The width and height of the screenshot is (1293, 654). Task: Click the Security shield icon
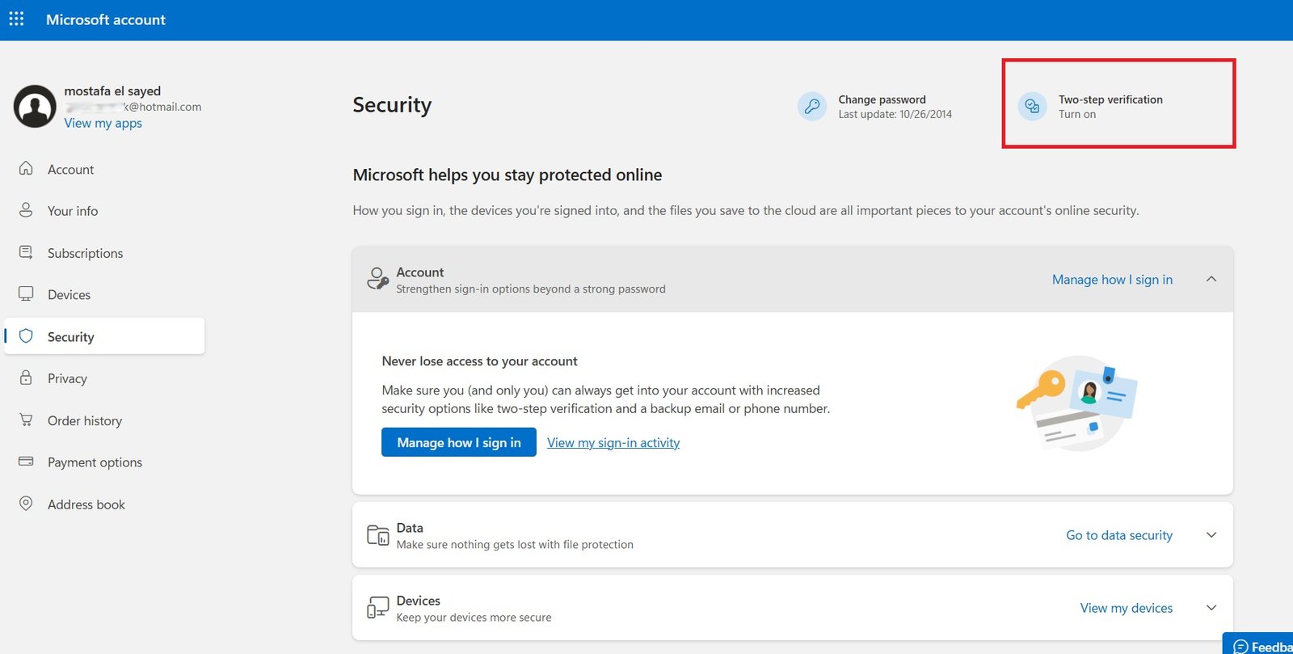point(26,335)
